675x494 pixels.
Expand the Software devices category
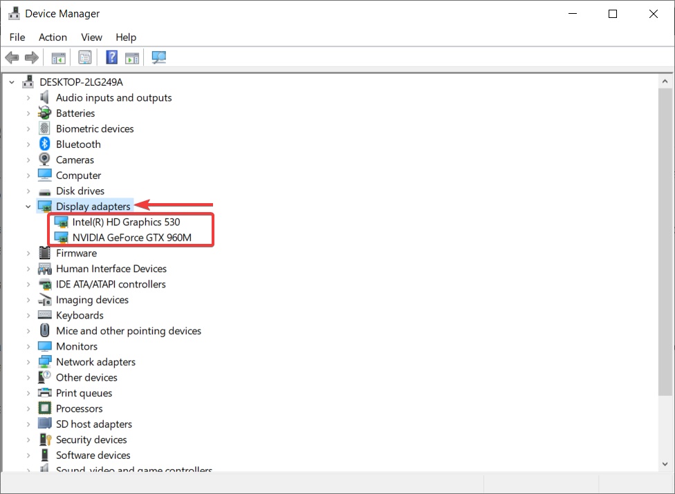(28, 455)
